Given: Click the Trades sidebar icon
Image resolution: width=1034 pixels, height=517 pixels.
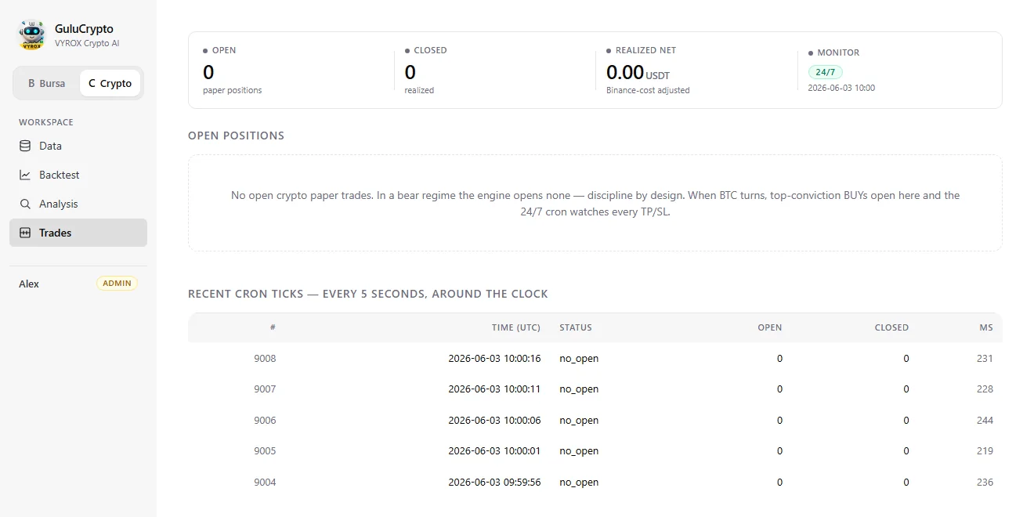Looking at the screenshot, I should [25, 233].
